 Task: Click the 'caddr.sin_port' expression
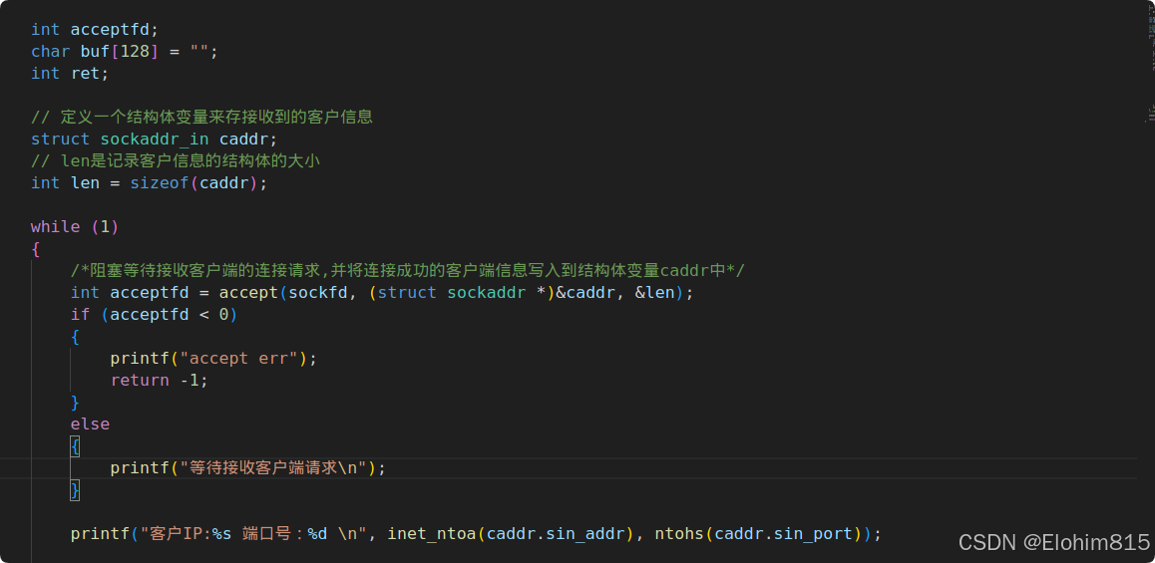click(x=784, y=533)
